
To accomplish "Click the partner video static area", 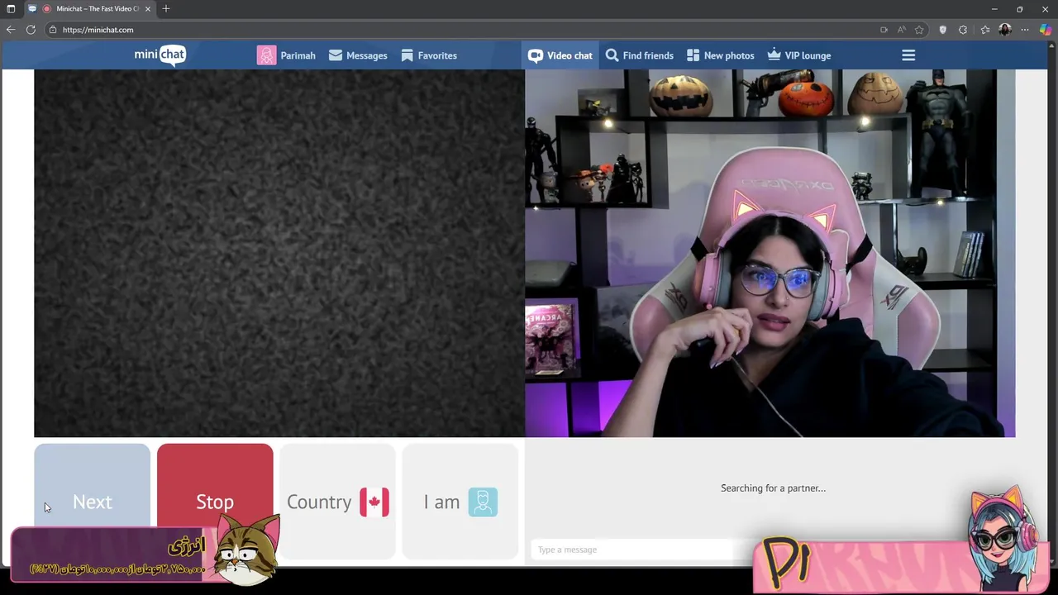I will coord(279,253).
